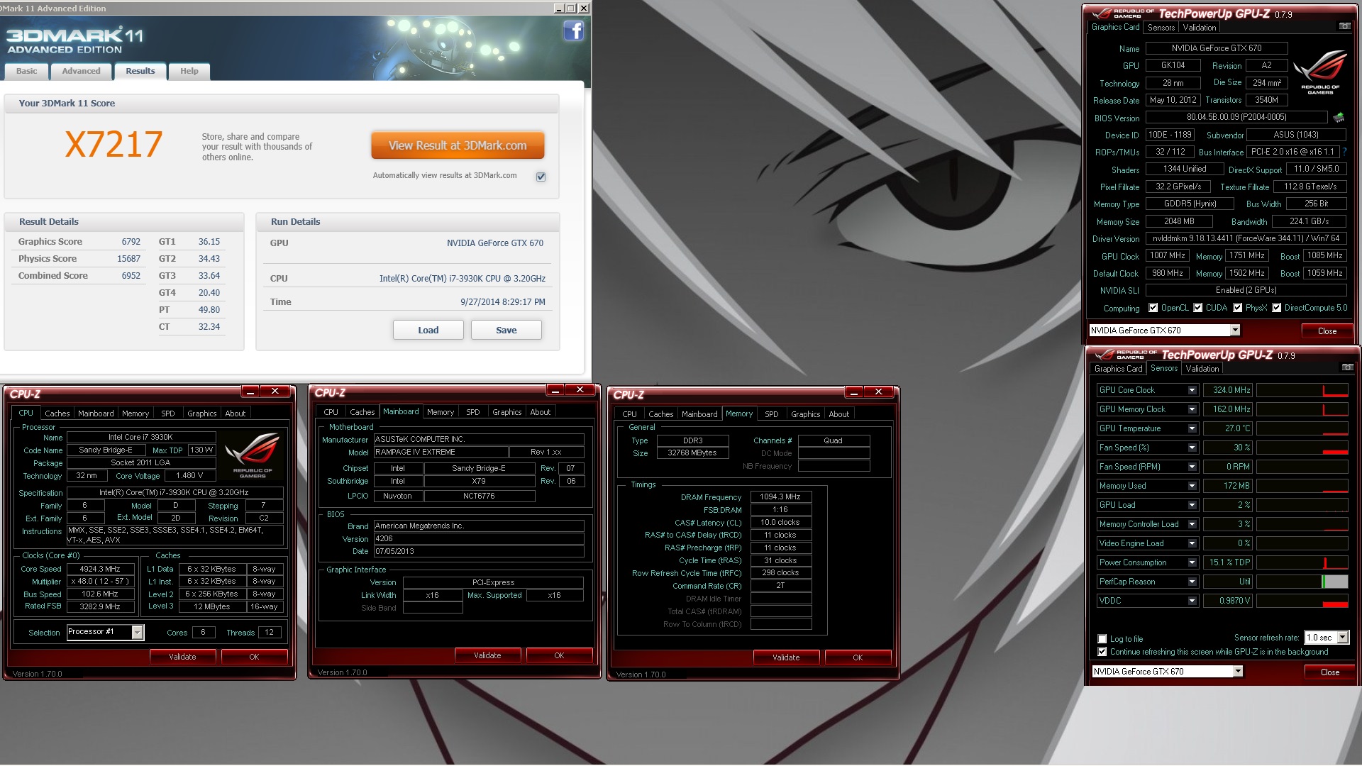Open the GPU Memory Clock sensor dropdown

[x=1192, y=409]
